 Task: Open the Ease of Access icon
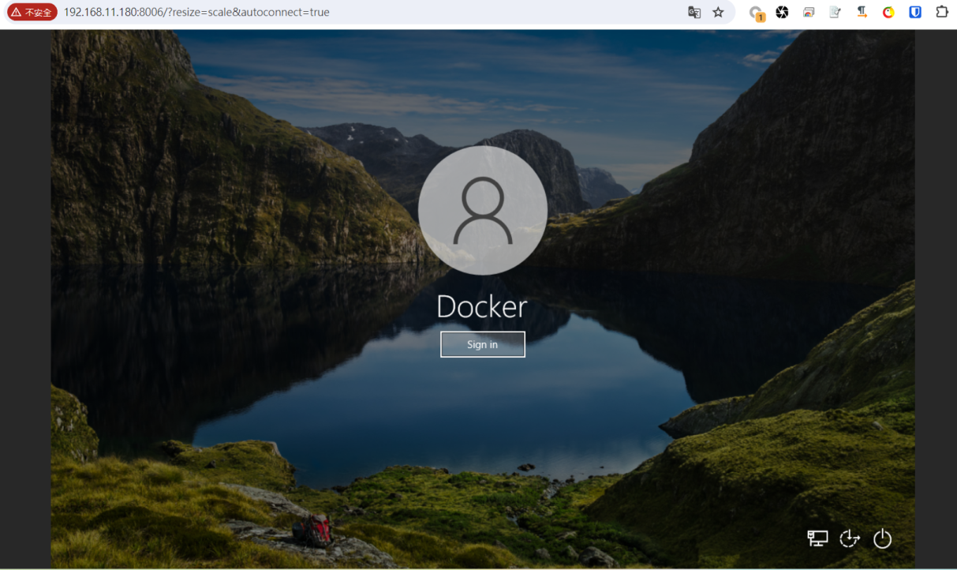(850, 538)
